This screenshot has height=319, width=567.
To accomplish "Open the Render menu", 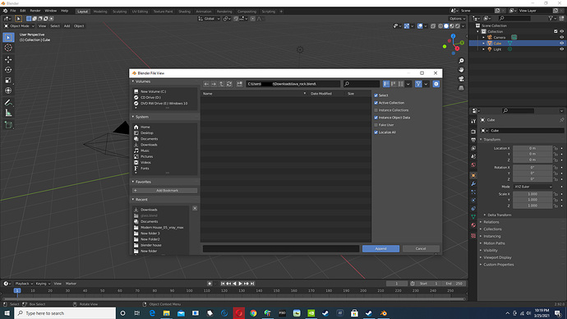I will (x=35, y=11).
